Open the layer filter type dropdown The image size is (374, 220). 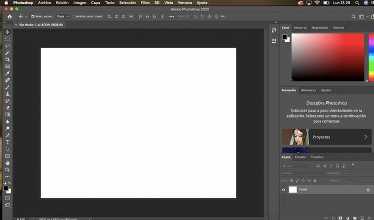pos(296,166)
